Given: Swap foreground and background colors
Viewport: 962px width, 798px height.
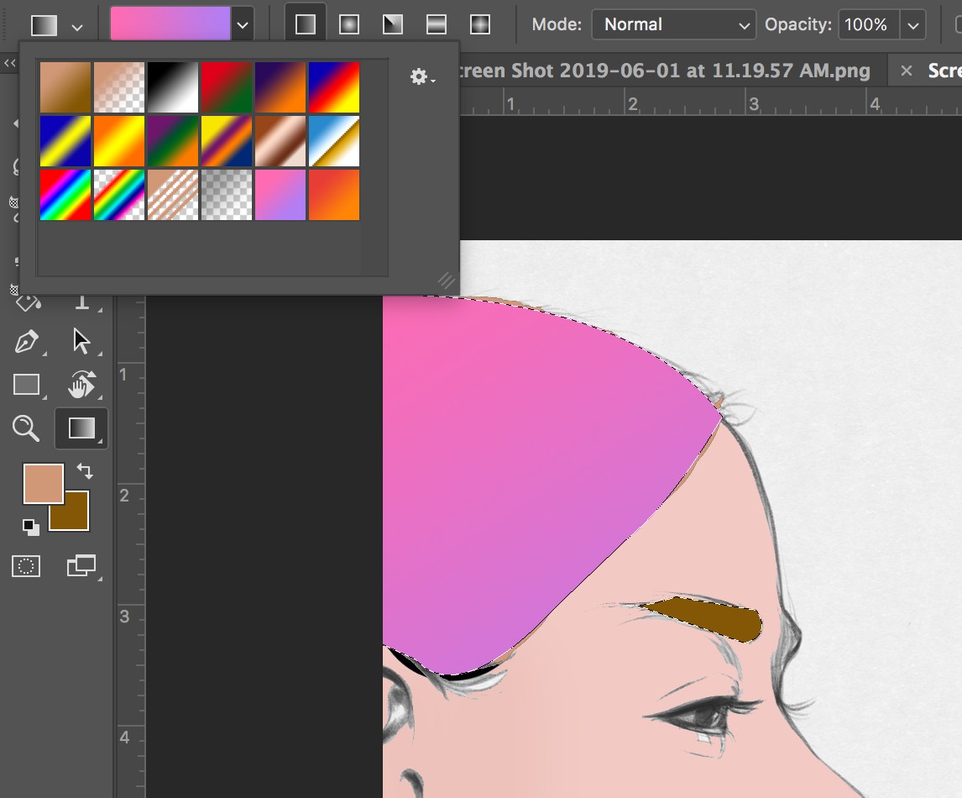Looking at the screenshot, I should coord(83,471).
